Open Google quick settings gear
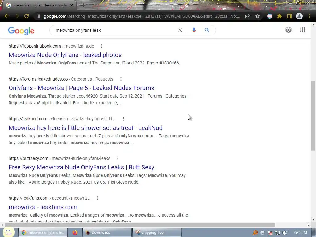316x237 pixels. (289, 30)
